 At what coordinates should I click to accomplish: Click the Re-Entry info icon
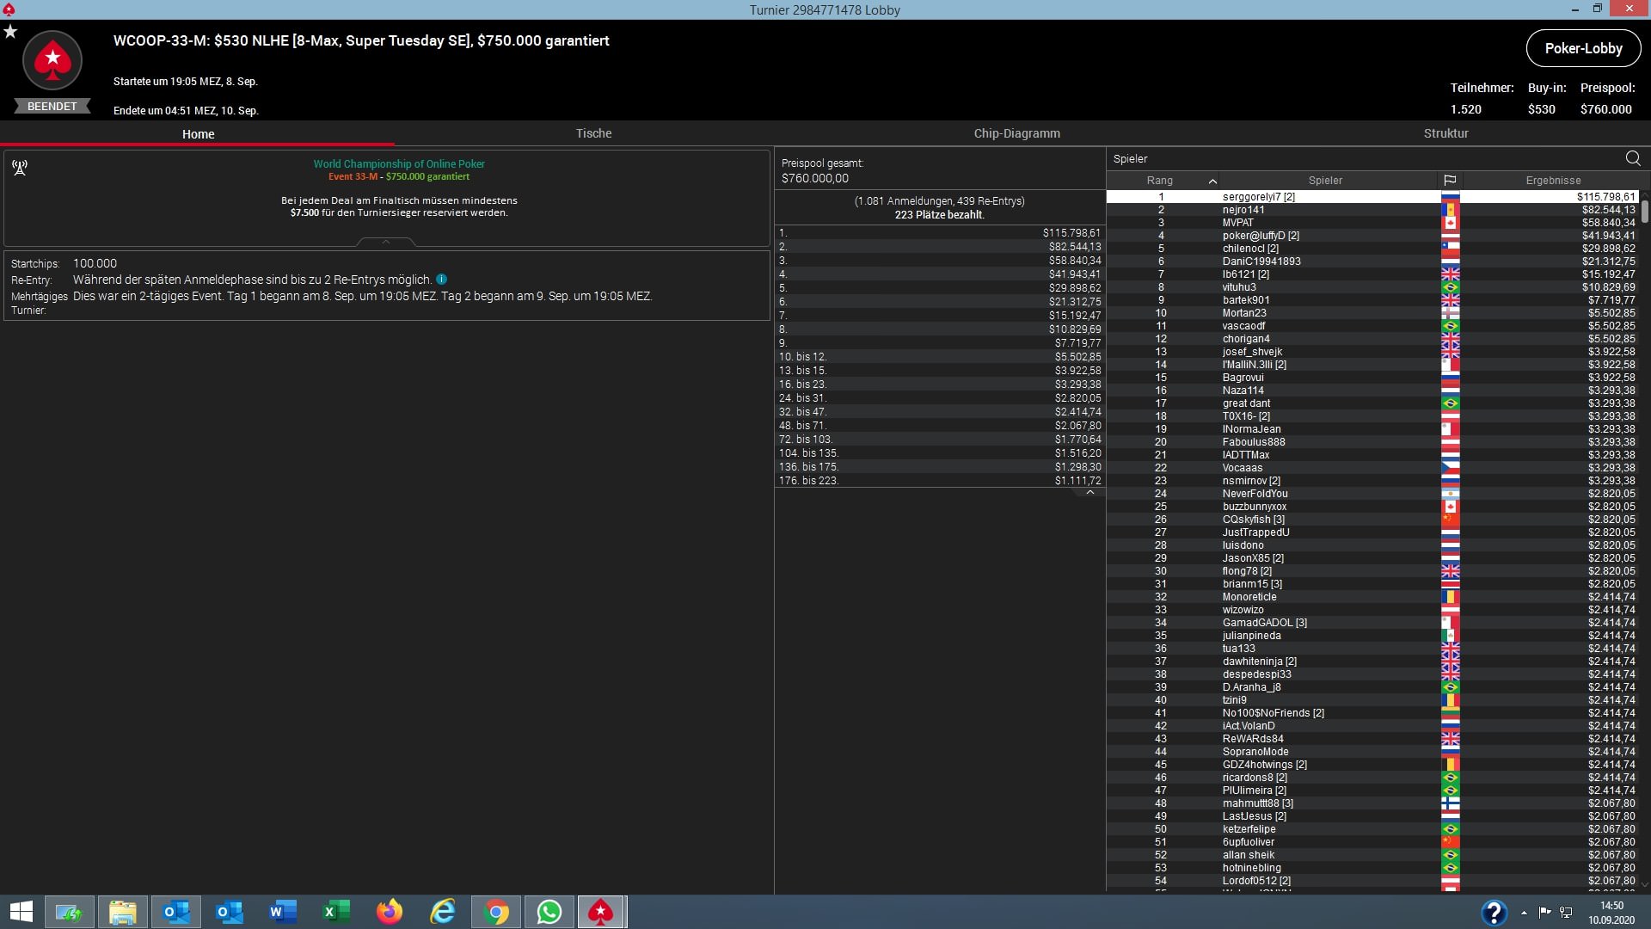coord(441,280)
